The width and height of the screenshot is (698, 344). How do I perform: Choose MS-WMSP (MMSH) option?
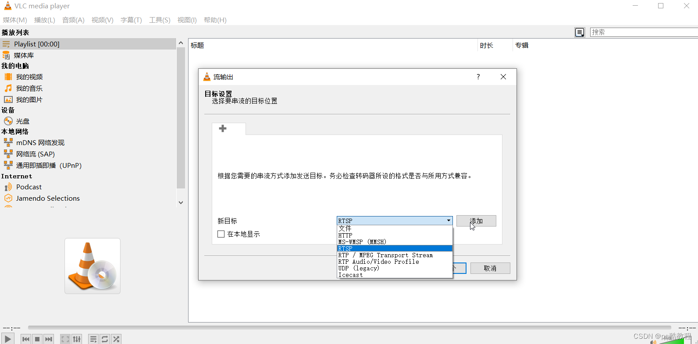coord(395,242)
